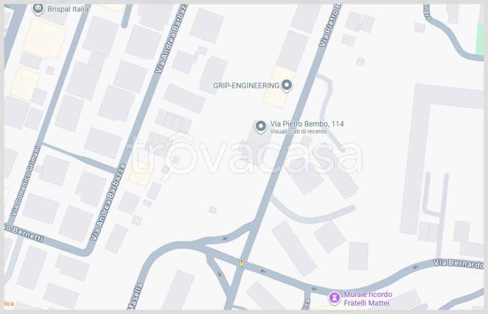Screen dimensions: 488x314
Task: Click the lower Via Andrea Barbazza label
Action: click(108, 202)
